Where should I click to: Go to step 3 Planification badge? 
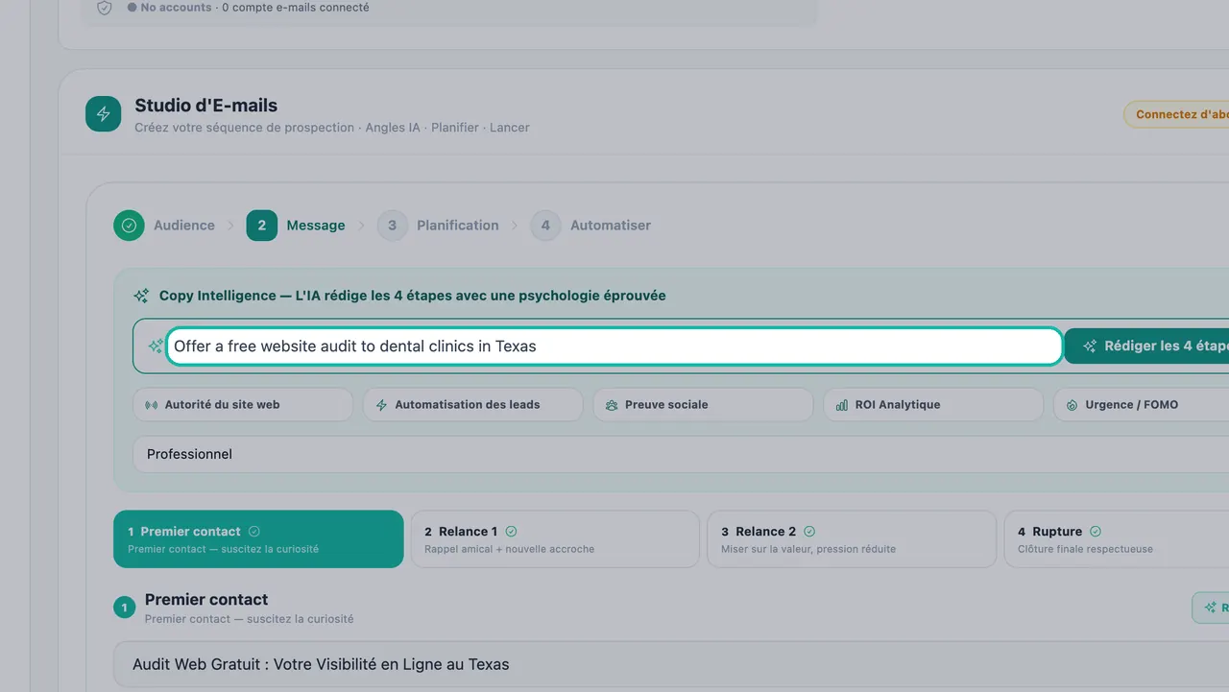[x=392, y=226]
